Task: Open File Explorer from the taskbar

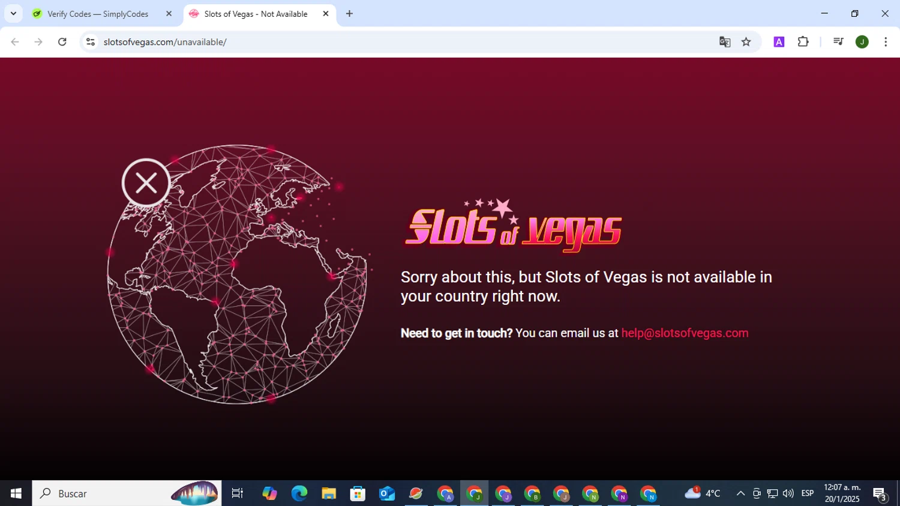Action: pyautogui.click(x=328, y=493)
